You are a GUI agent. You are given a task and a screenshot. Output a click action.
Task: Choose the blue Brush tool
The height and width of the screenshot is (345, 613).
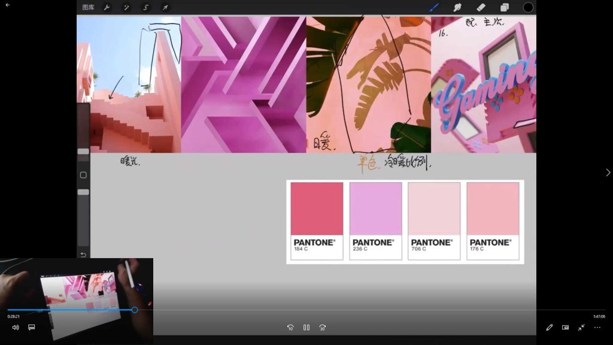point(434,8)
